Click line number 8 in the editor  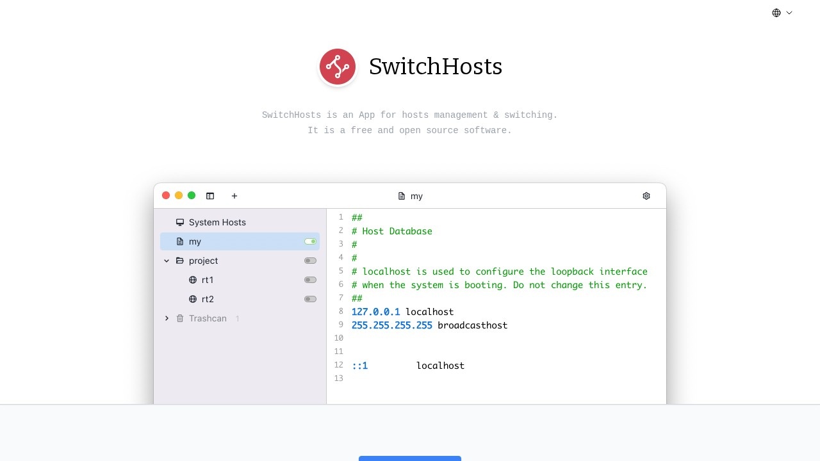[x=340, y=312]
